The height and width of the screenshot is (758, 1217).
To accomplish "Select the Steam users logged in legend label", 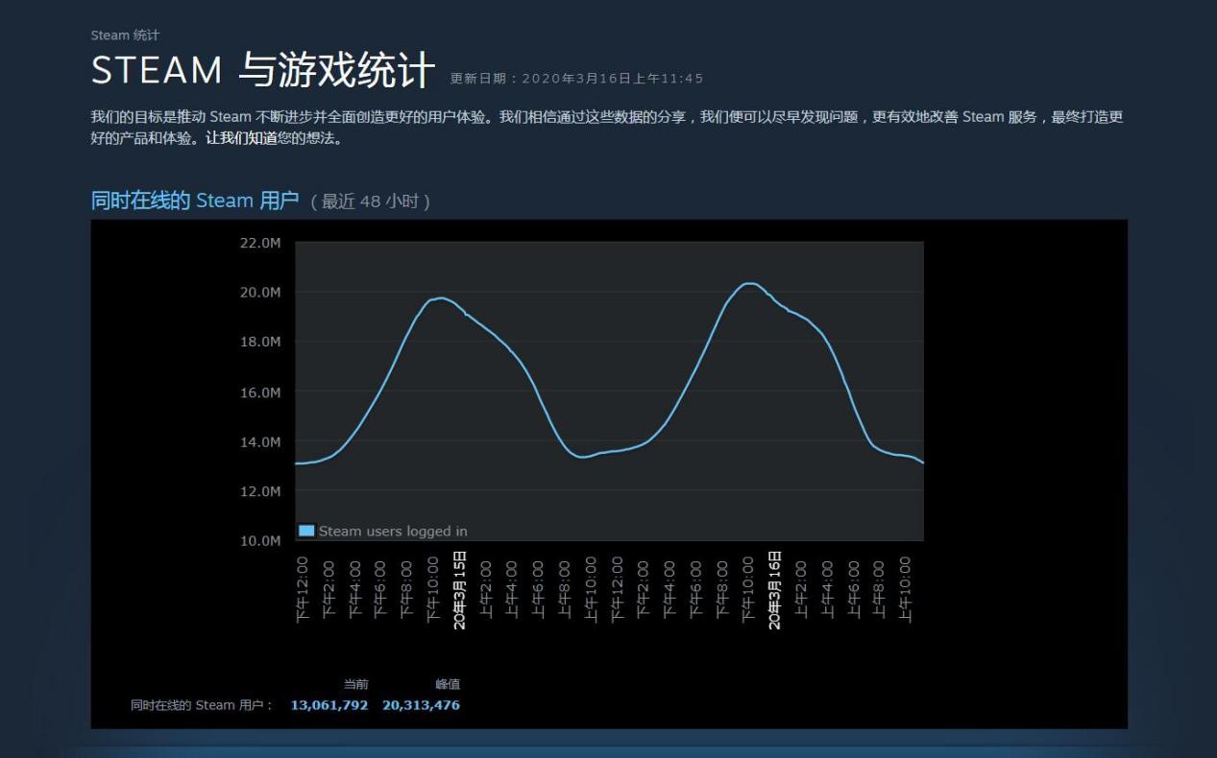I will coord(393,531).
